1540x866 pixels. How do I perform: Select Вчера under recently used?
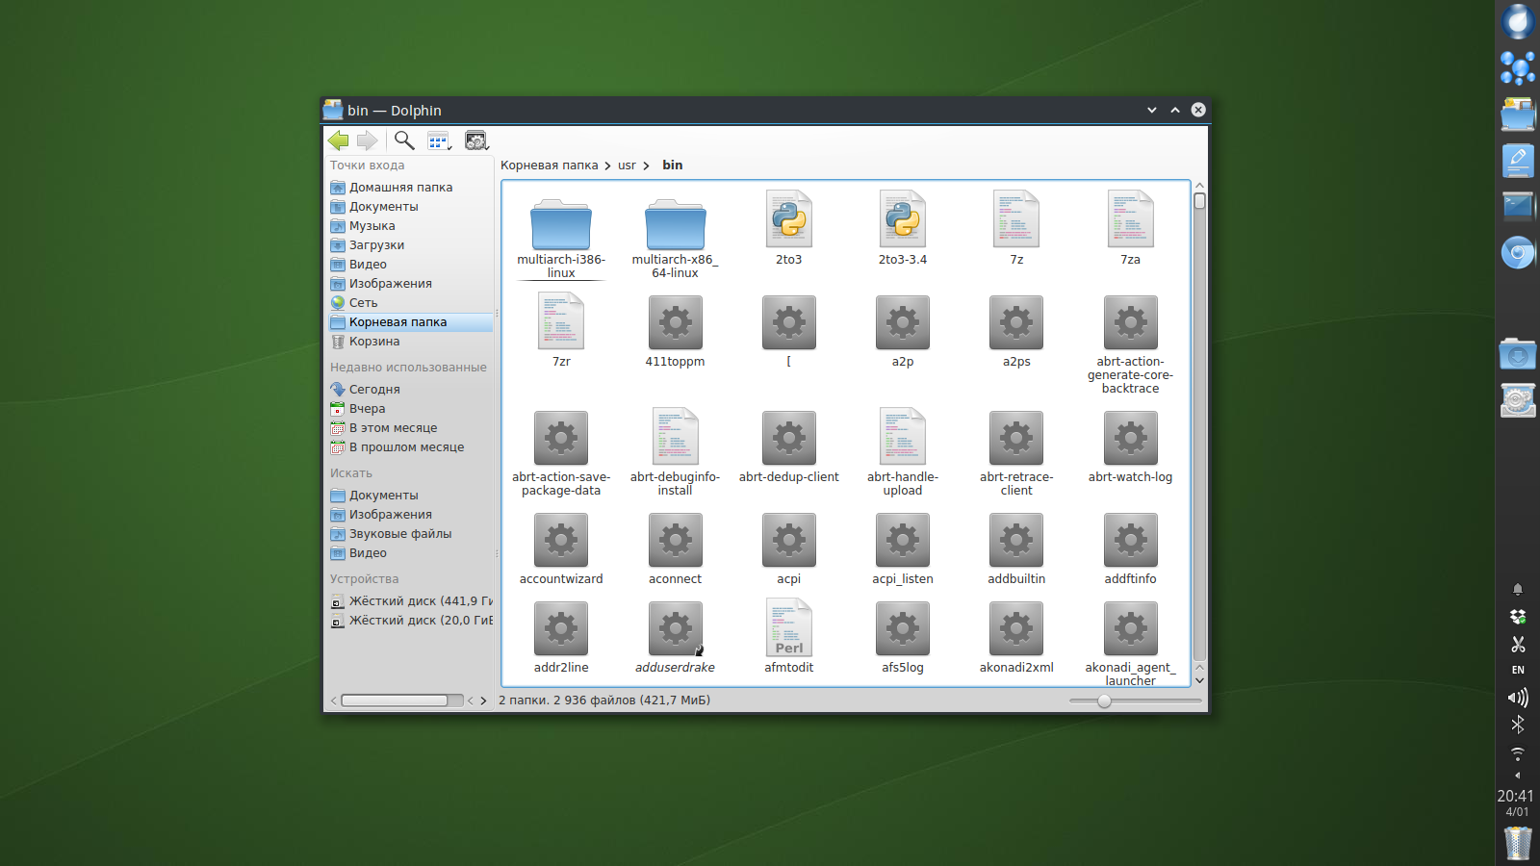367,409
